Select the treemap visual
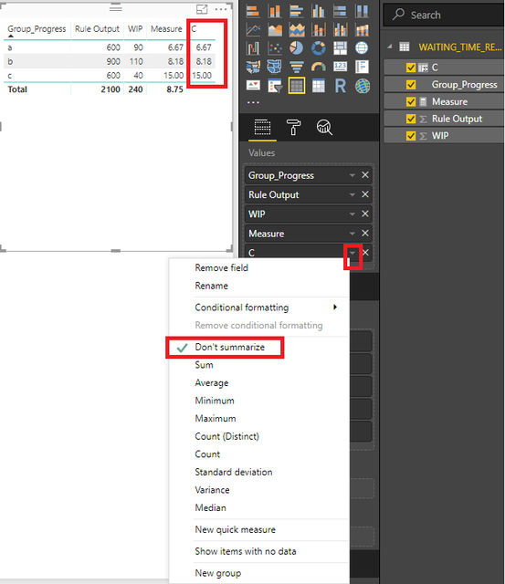Screen dimensions: 505x584 [x=340, y=48]
